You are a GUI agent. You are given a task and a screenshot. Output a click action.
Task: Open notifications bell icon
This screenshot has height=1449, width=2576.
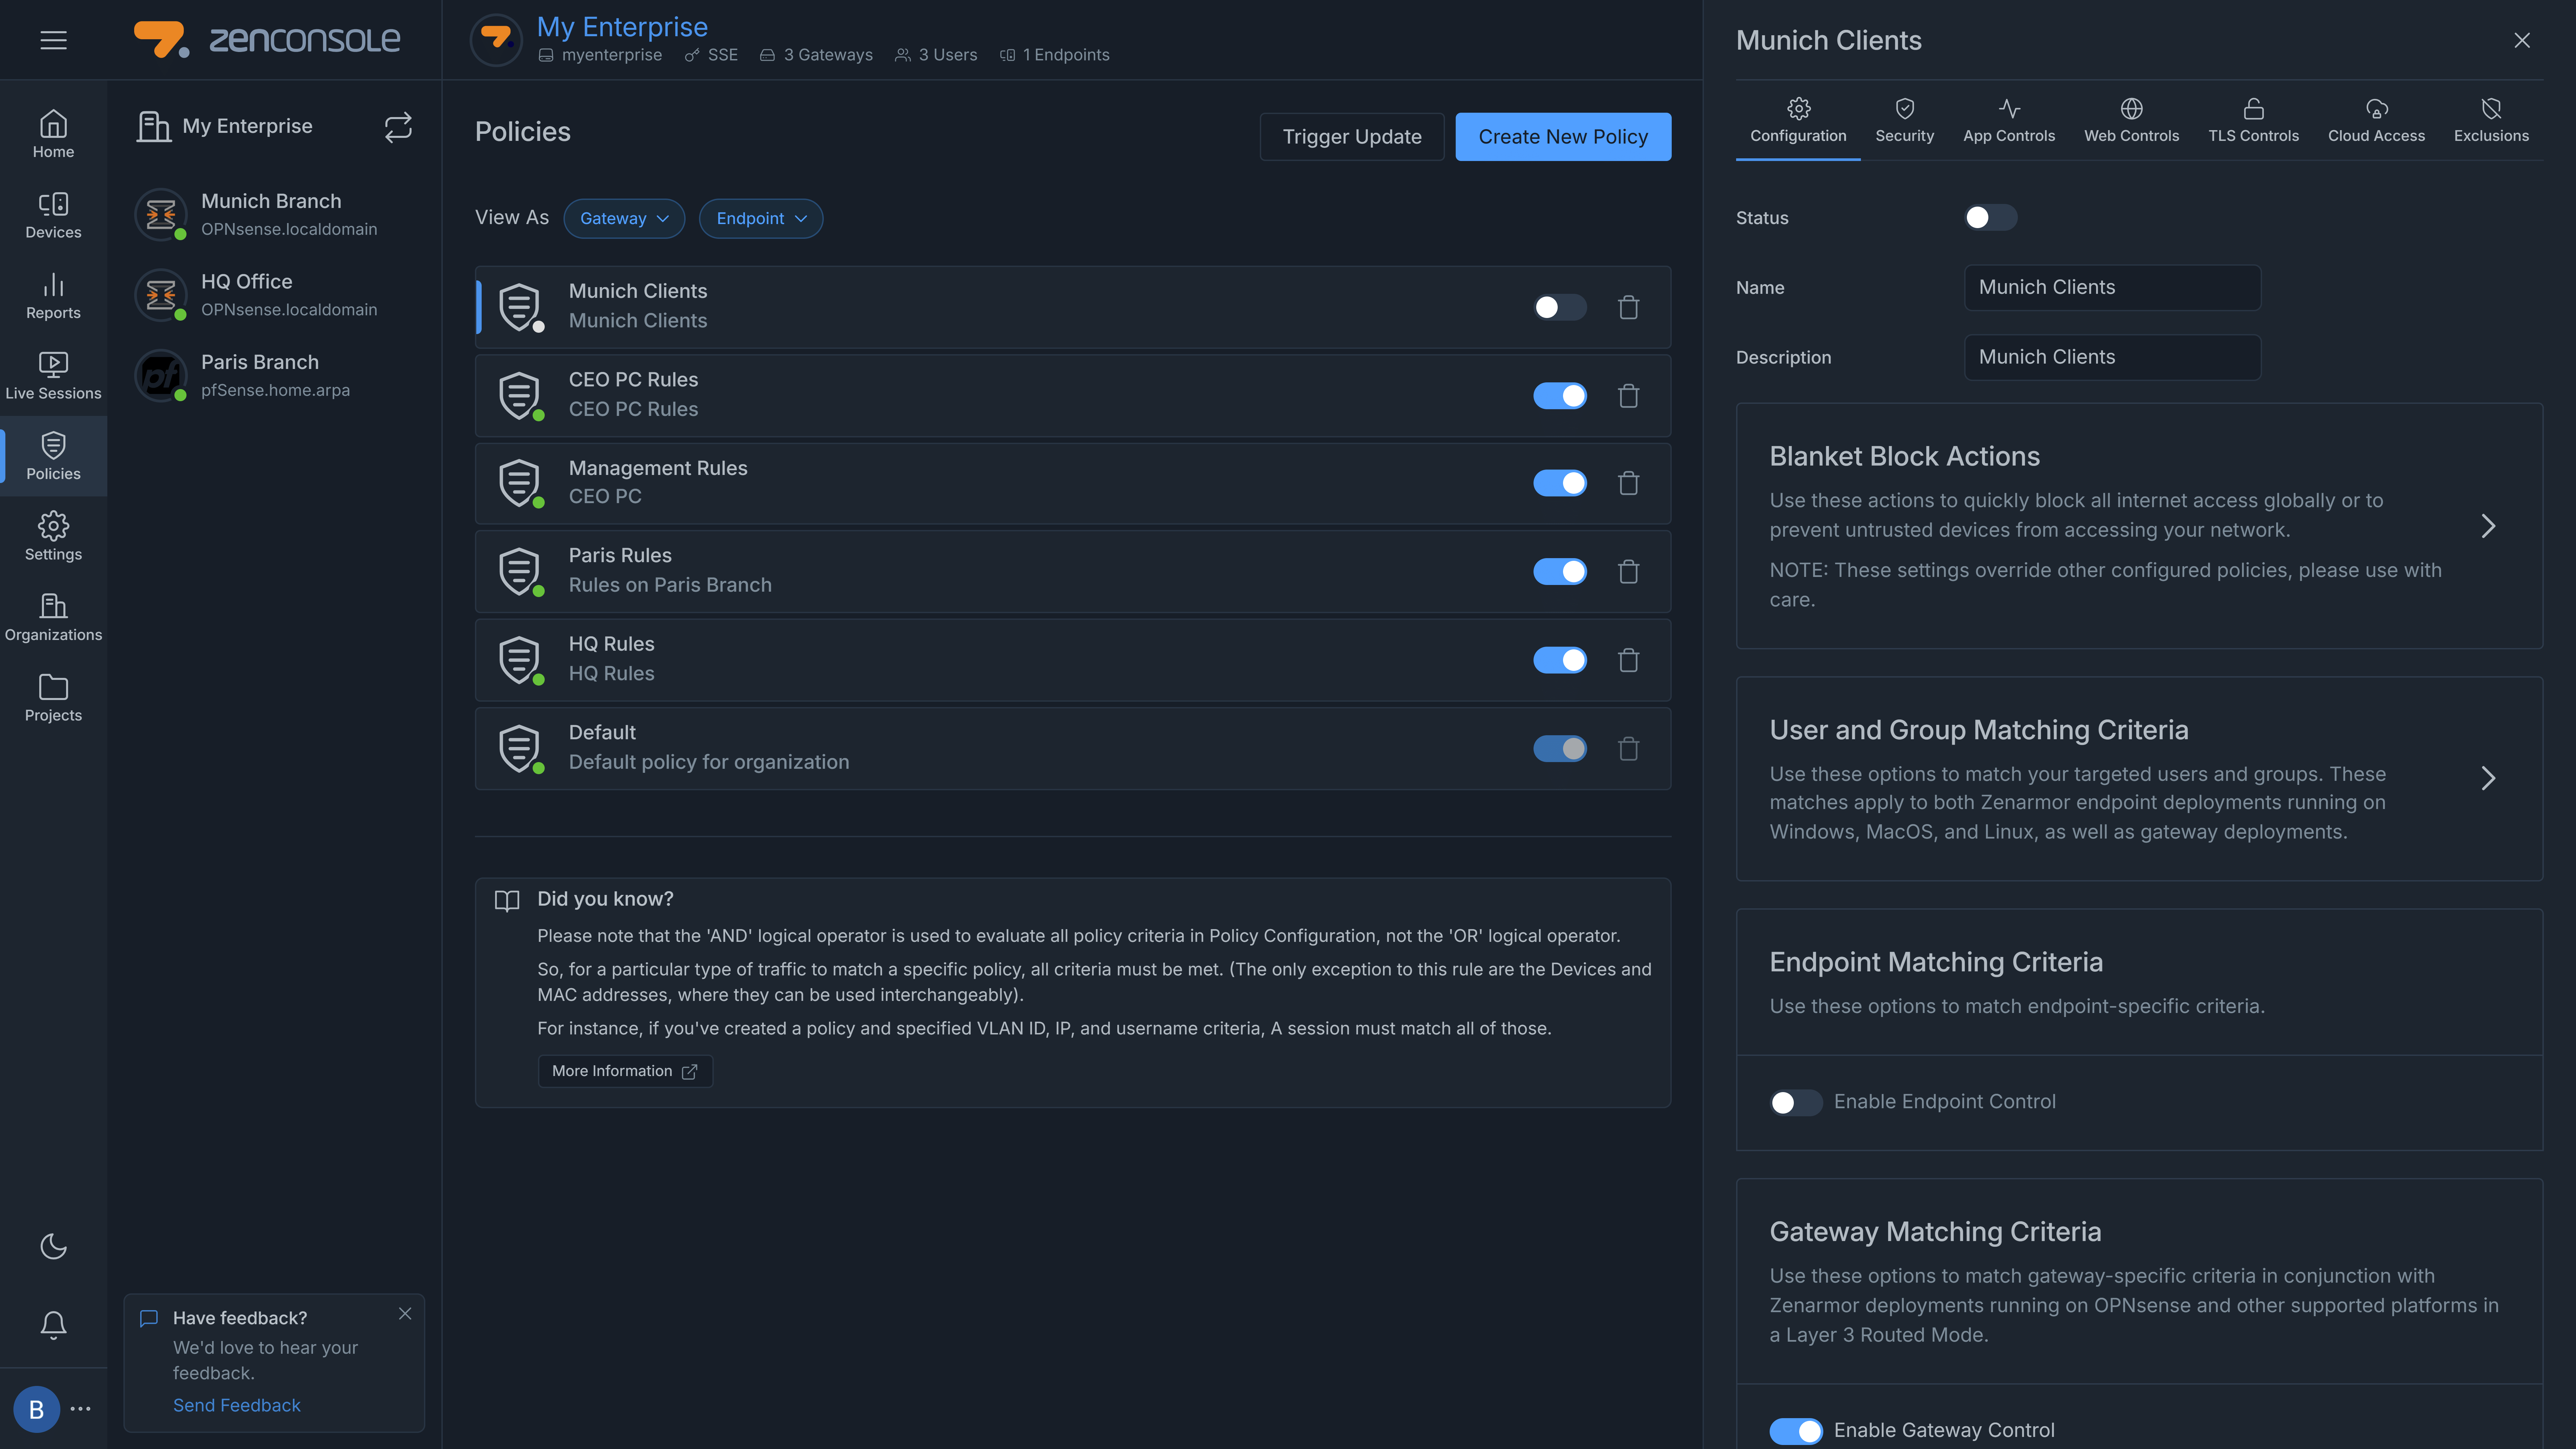(x=53, y=1325)
